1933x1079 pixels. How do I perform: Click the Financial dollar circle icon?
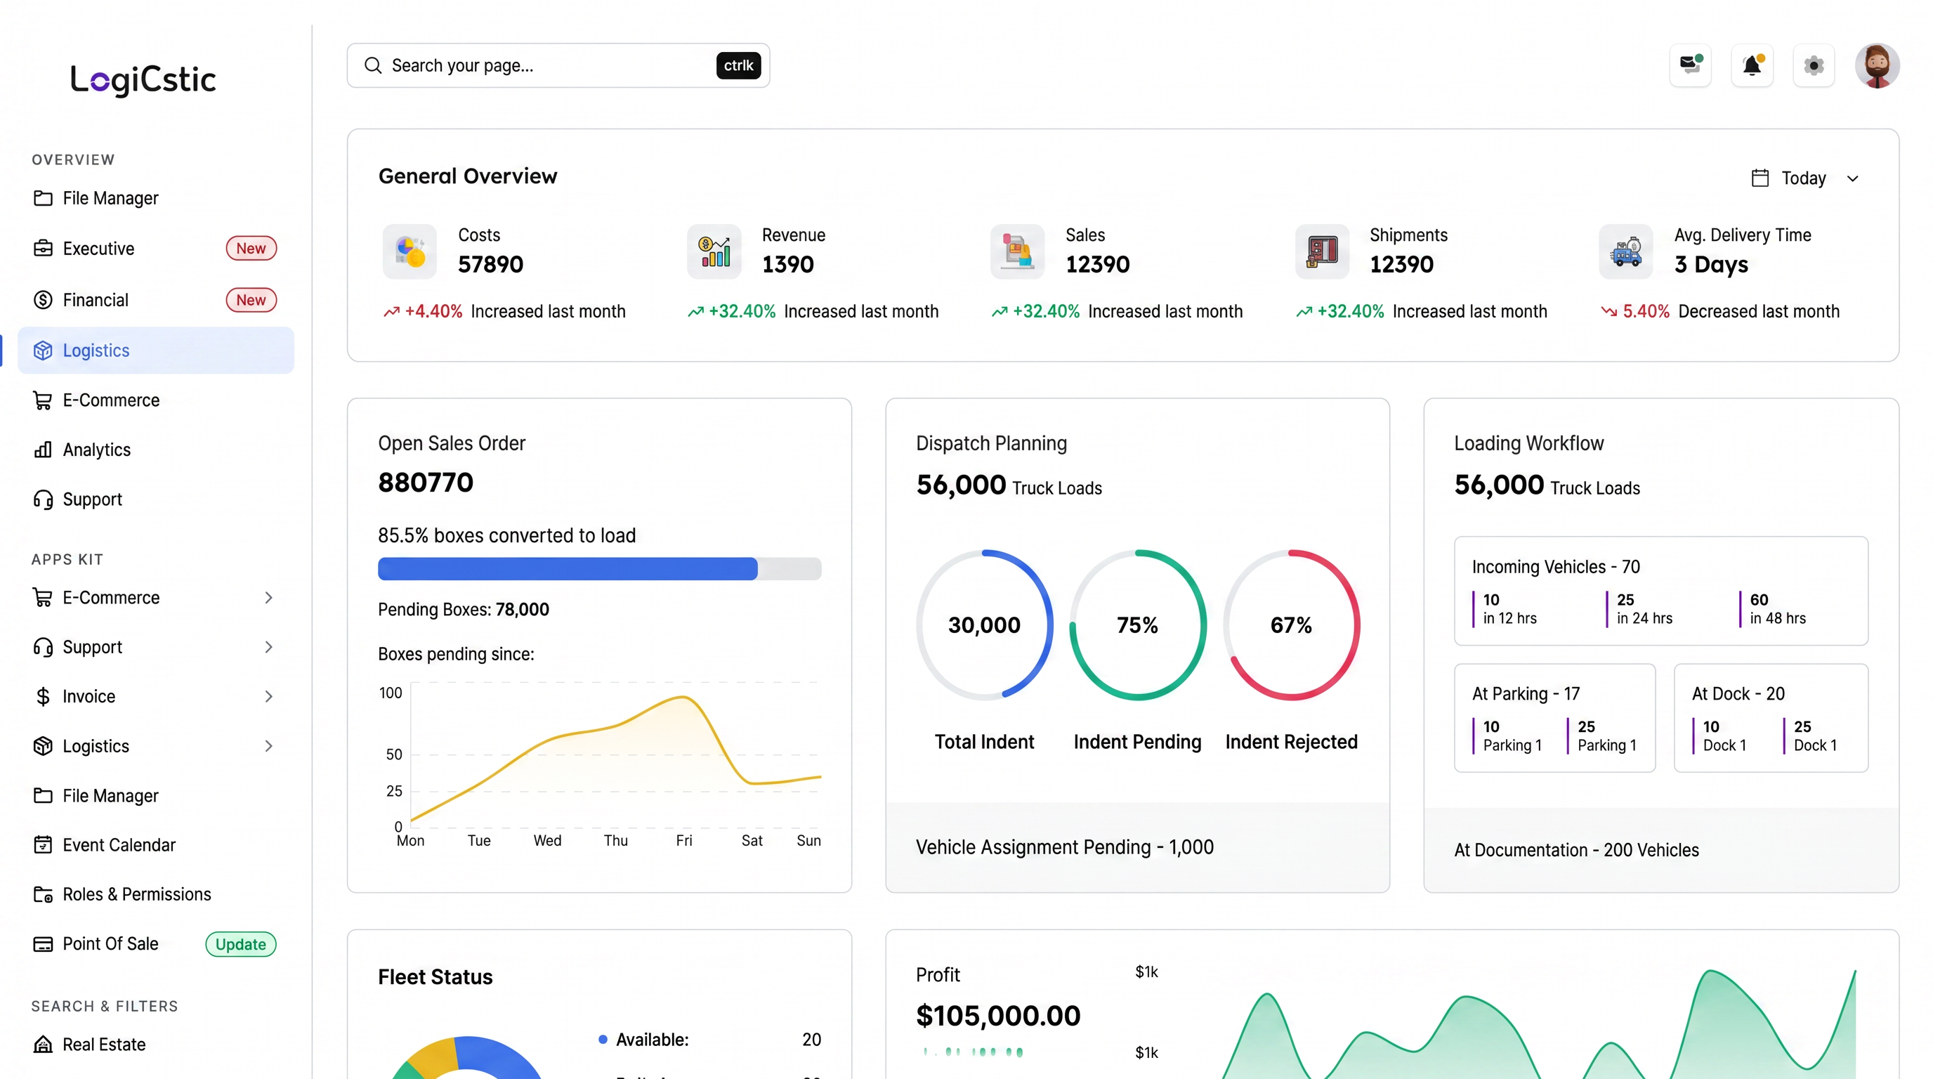[x=43, y=300]
